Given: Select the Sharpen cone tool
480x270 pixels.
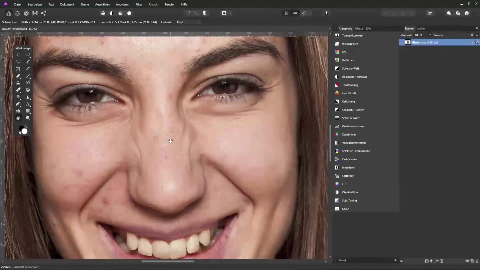Looking at the screenshot, I should point(28,97).
